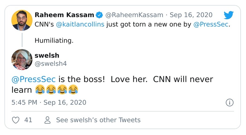
Task: Click the Twitter bird logo
Action: (228, 15)
